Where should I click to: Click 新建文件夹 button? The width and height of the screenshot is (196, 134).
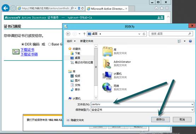click(87, 41)
